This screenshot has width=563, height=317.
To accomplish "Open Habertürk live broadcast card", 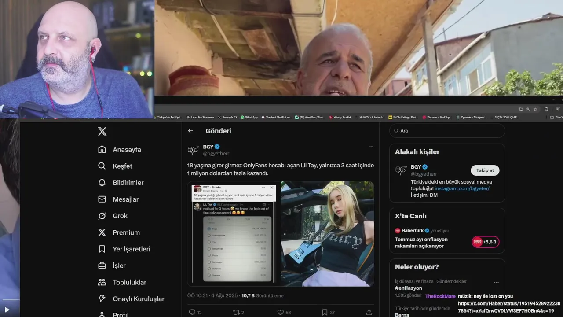I will click(x=447, y=238).
